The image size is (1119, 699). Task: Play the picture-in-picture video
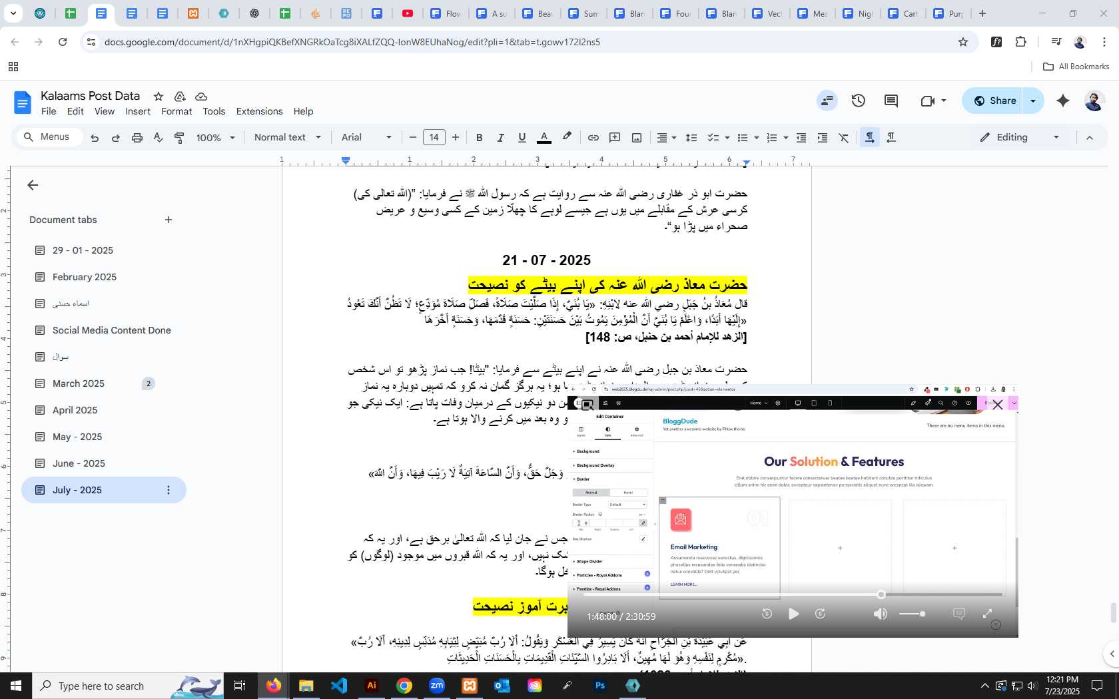click(x=793, y=614)
